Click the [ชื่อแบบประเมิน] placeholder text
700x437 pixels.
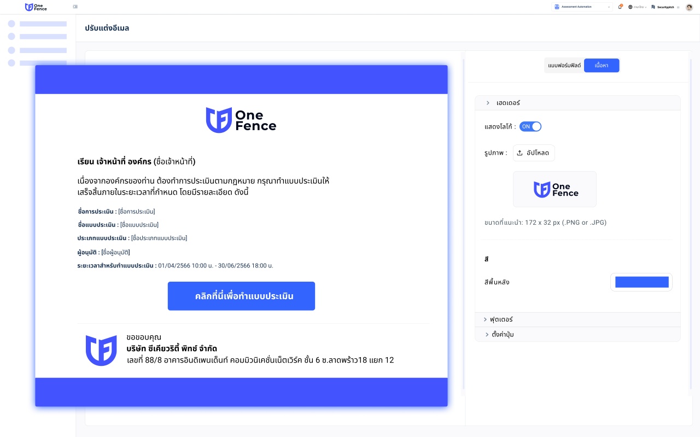[140, 225]
